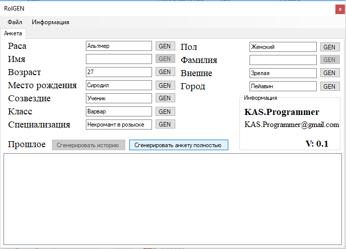Viewport: 346px width, 249px height.
Task: Click GEN button for Созвездие
Action: pos(165,98)
